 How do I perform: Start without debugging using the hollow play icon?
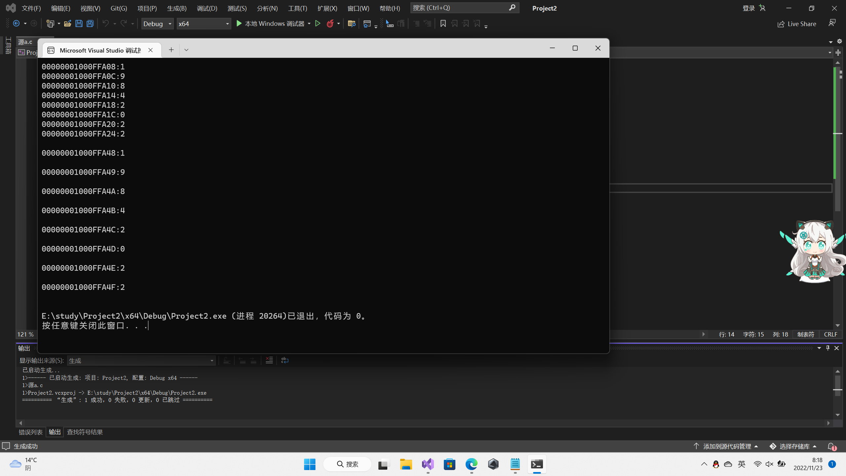pyautogui.click(x=318, y=23)
